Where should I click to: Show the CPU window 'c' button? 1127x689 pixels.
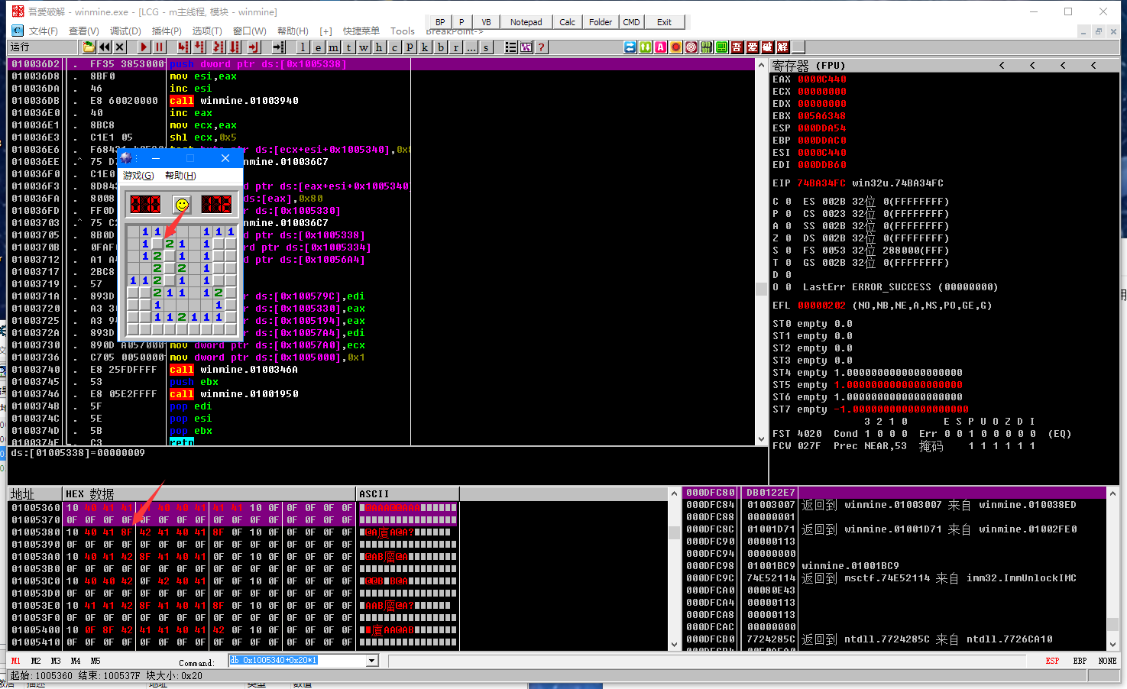[x=394, y=47]
